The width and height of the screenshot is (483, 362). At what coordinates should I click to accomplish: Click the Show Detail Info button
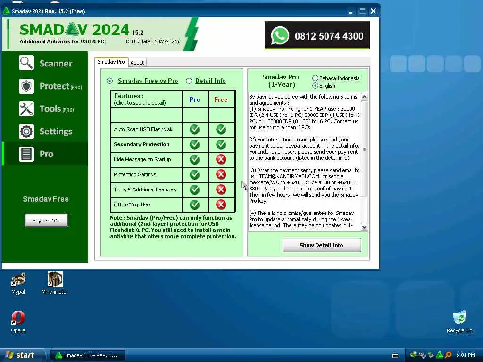tap(322, 245)
